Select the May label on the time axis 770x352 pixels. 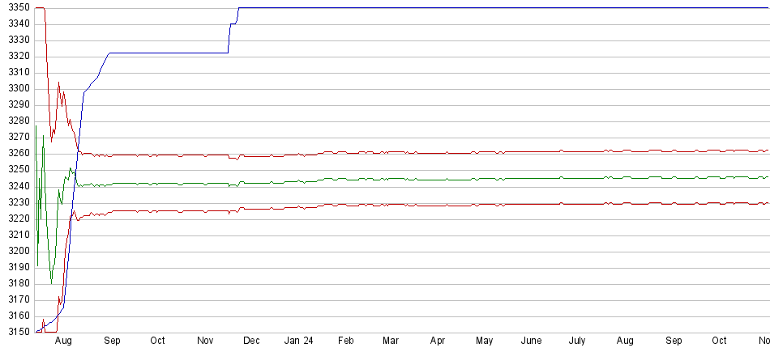485,341
